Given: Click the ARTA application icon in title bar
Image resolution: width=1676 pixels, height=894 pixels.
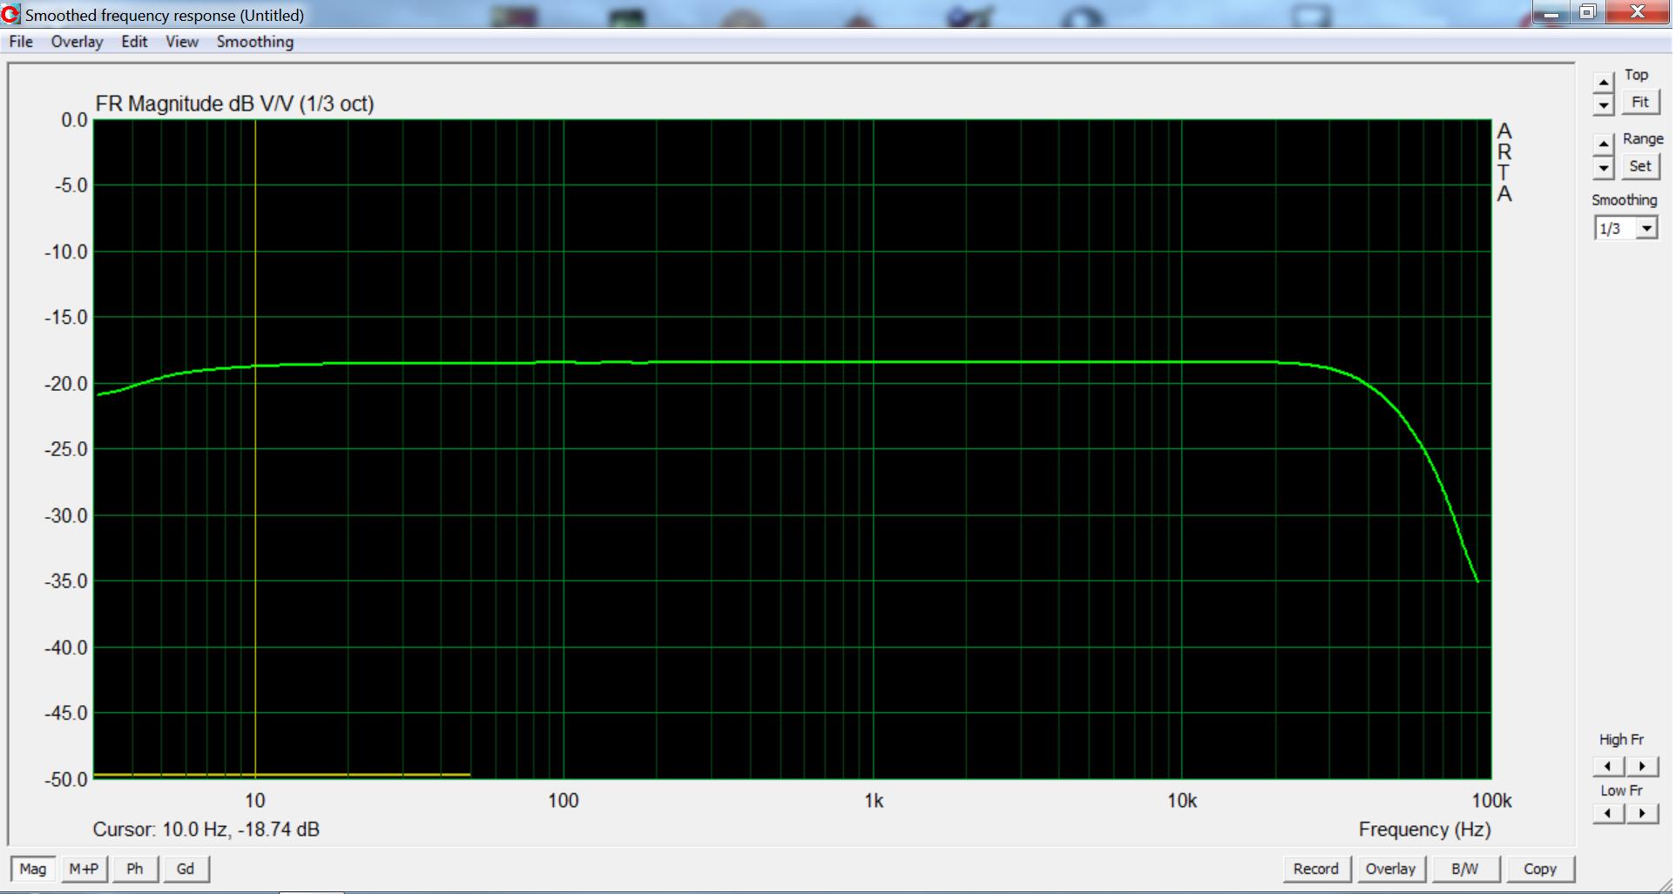Looking at the screenshot, I should pyautogui.click(x=11, y=14).
